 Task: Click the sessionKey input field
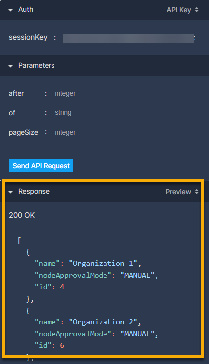coord(128,38)
